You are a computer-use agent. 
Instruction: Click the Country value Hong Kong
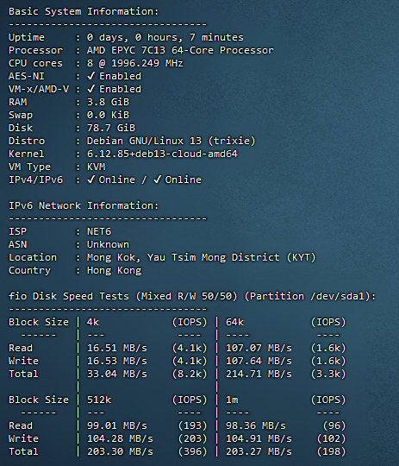[114, 270]
